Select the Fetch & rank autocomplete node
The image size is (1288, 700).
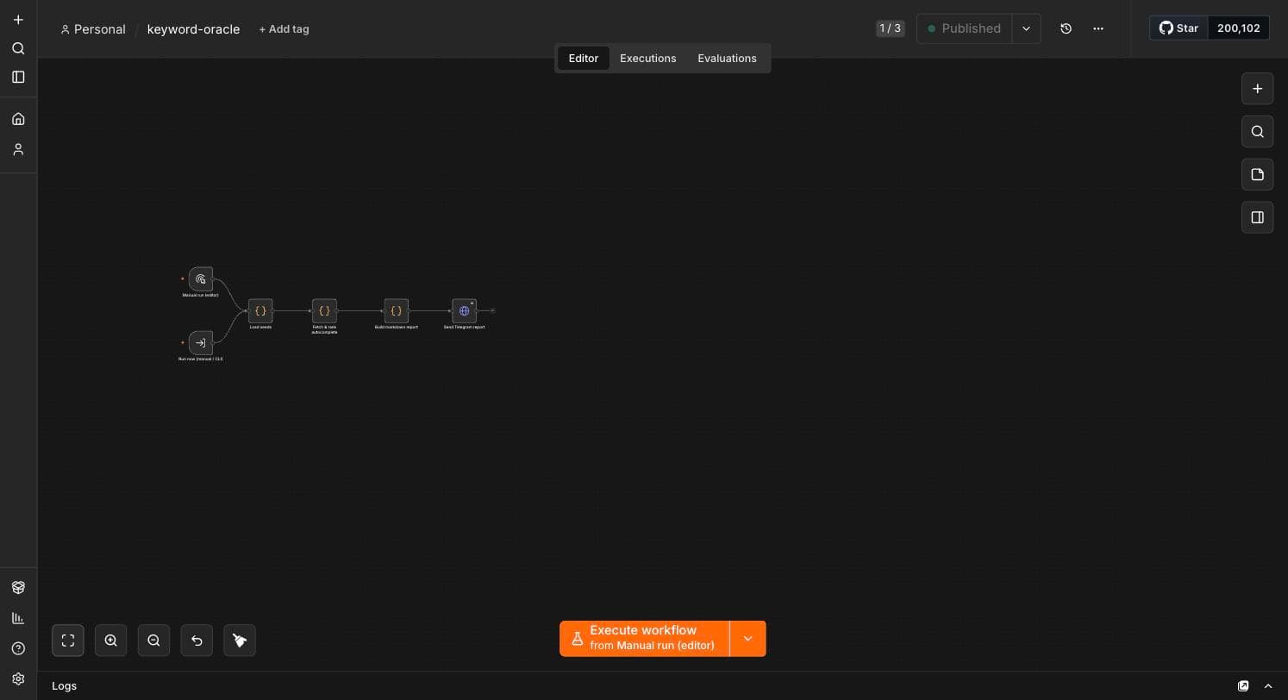pyautogui.click(x=324, y=311)
